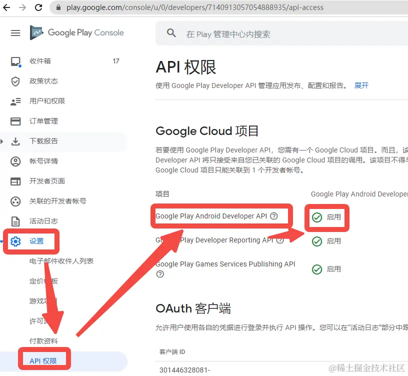This screenshot has height=376, width=408.
Task: Open 付款资料 under settings
Action: 43,341
